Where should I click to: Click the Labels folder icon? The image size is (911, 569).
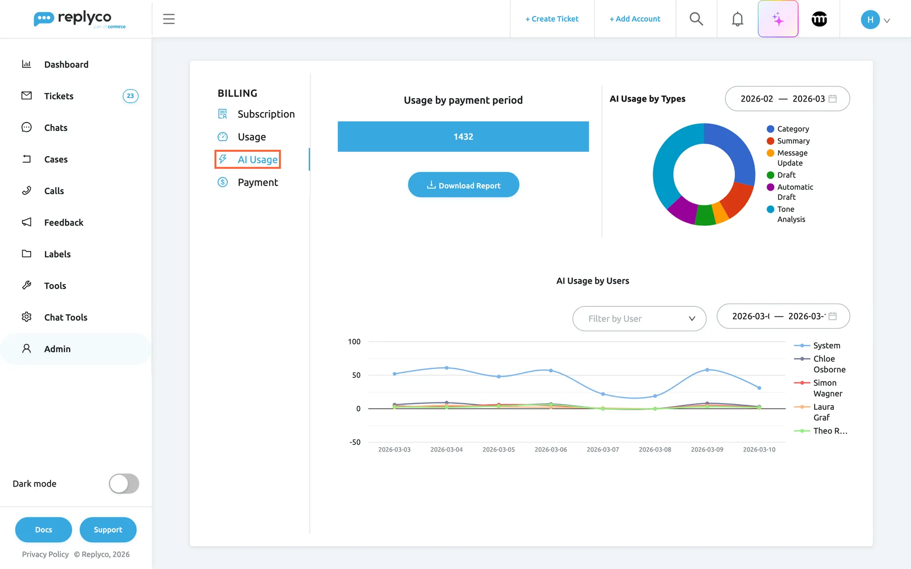(x=27, y=254)
